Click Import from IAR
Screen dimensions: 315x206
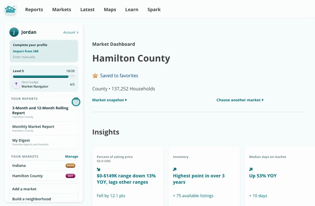coord(26,51)
